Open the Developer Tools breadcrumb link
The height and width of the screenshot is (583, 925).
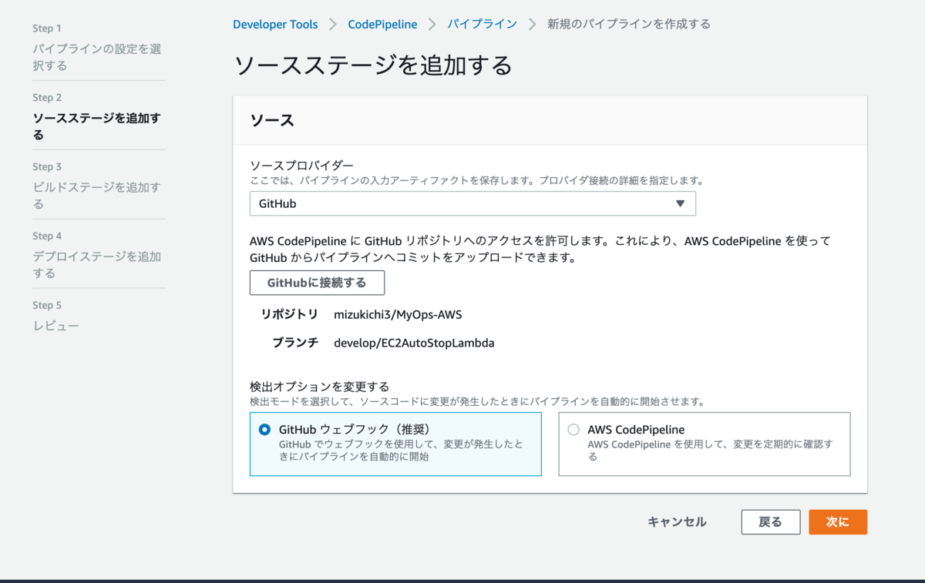click(275, 25)
